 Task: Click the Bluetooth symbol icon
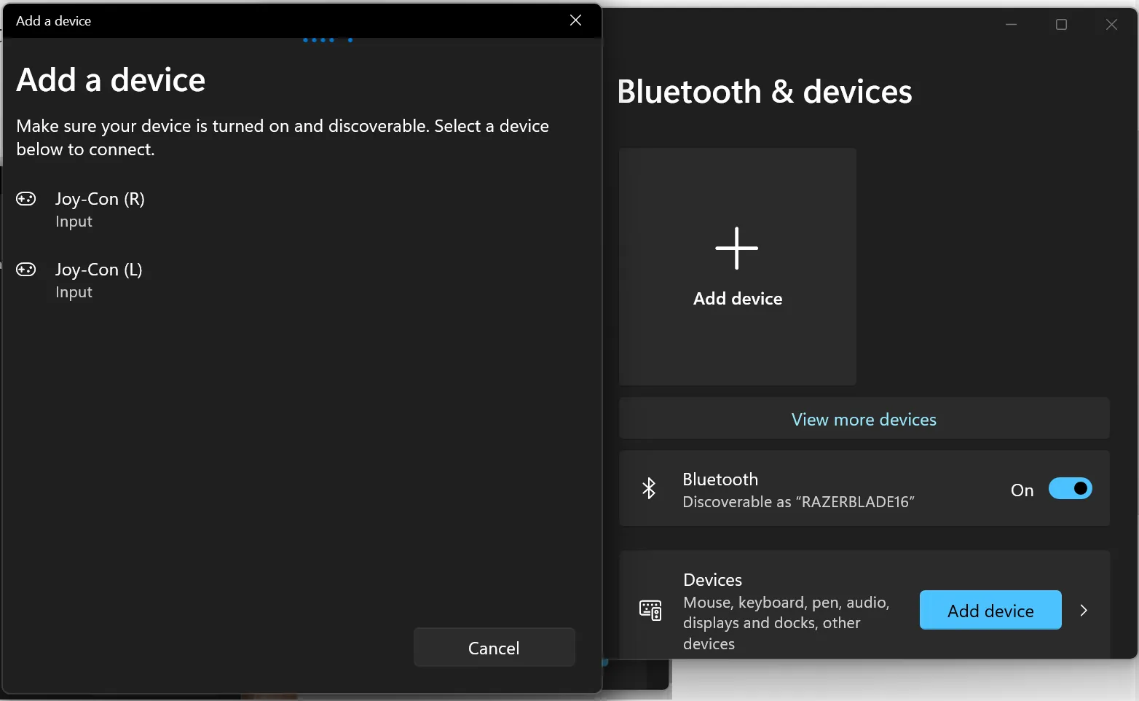click(x=649, y=488)
